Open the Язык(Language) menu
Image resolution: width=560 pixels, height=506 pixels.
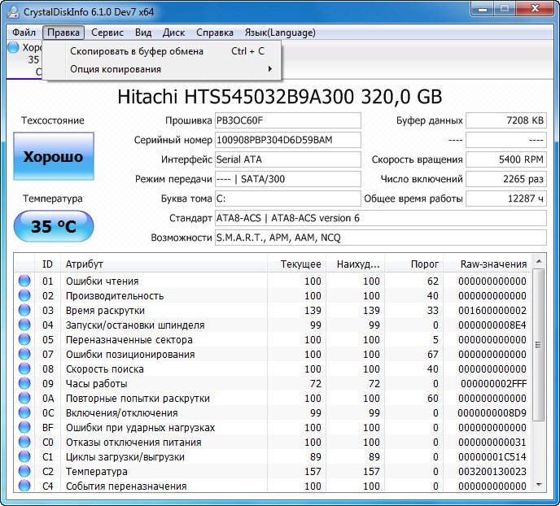[x=280, y=33]
